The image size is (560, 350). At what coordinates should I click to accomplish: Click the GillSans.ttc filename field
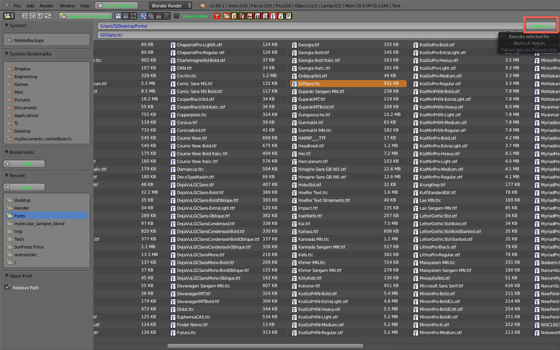pyautogui.click(x=310, y=35)
